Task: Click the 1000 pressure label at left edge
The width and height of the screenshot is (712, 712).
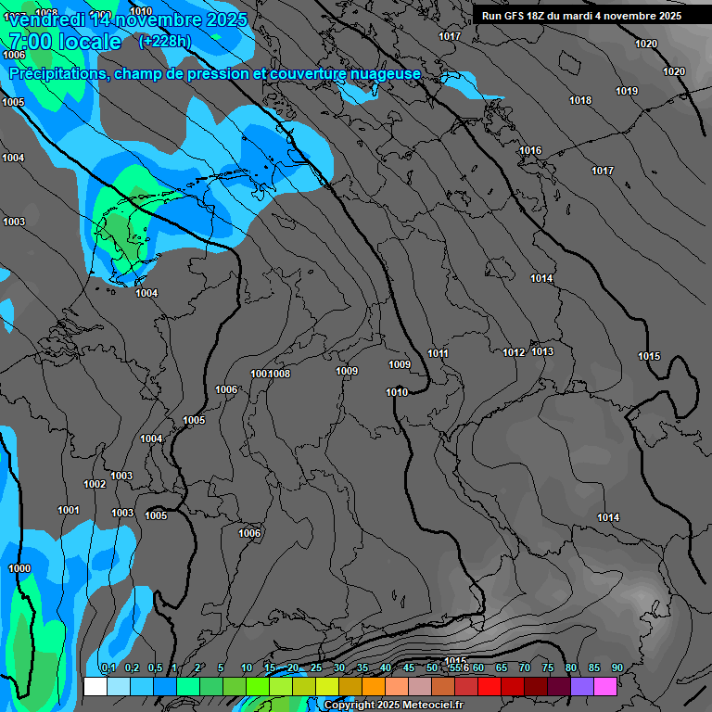Action: [x=19, y=568]
